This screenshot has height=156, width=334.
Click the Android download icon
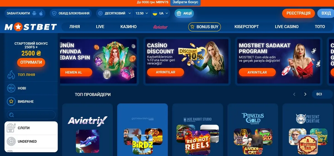pos(35,13)
